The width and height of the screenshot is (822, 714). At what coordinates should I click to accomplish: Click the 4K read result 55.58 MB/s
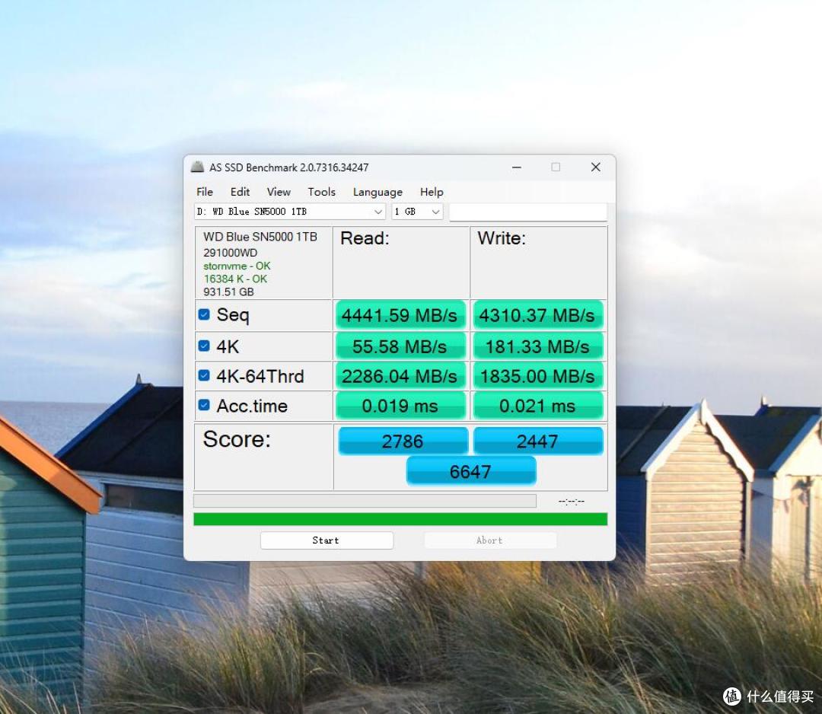(x=400, y=346)
